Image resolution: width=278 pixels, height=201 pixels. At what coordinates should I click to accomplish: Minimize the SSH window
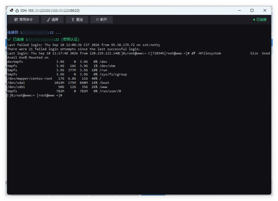(x=239, y=10)
